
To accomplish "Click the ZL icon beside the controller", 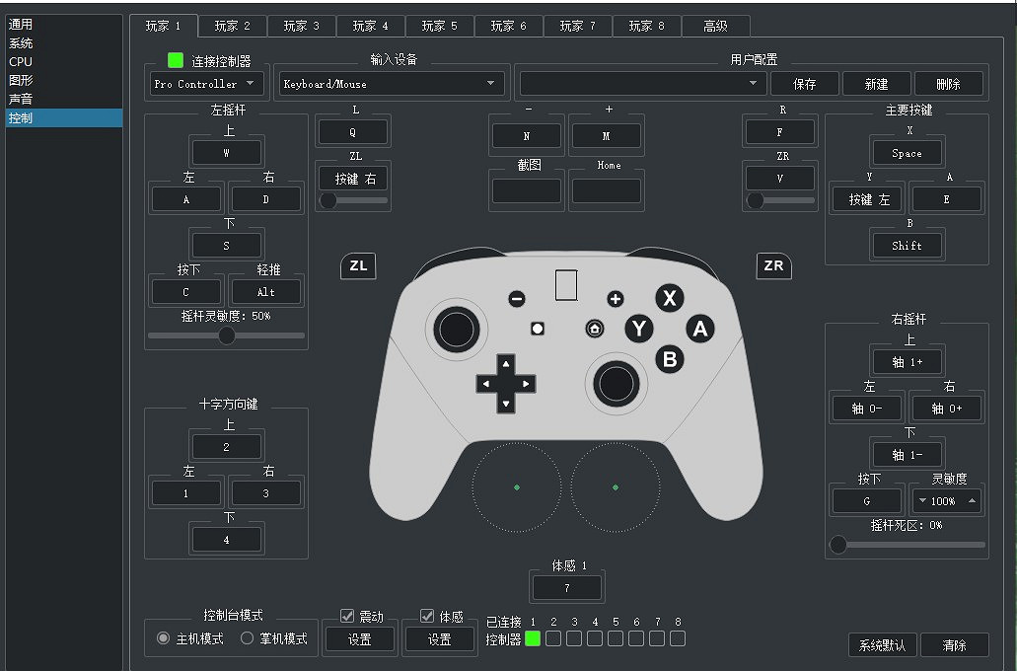I will tap(358, 266).
